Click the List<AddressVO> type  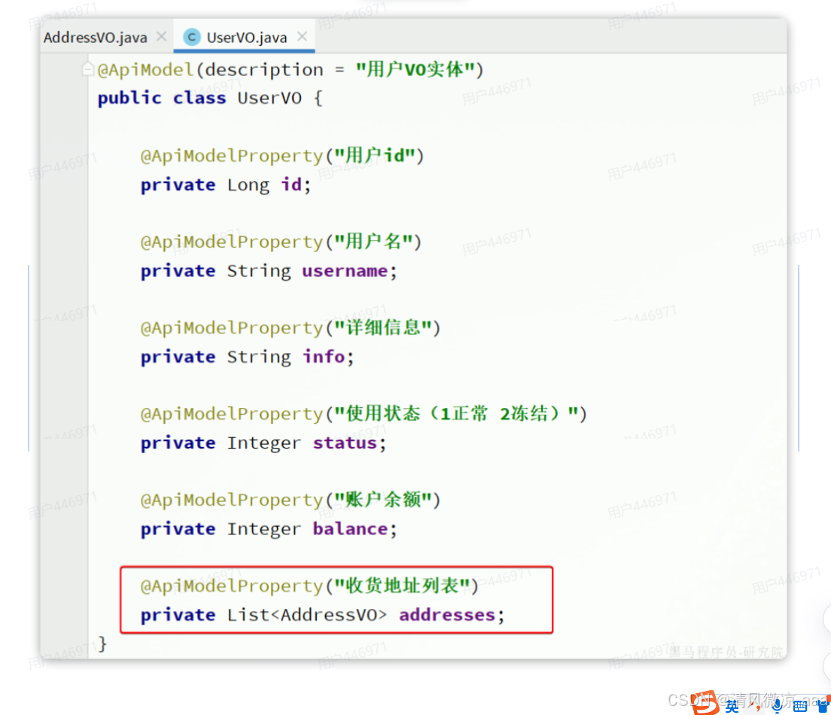point(307,615)
